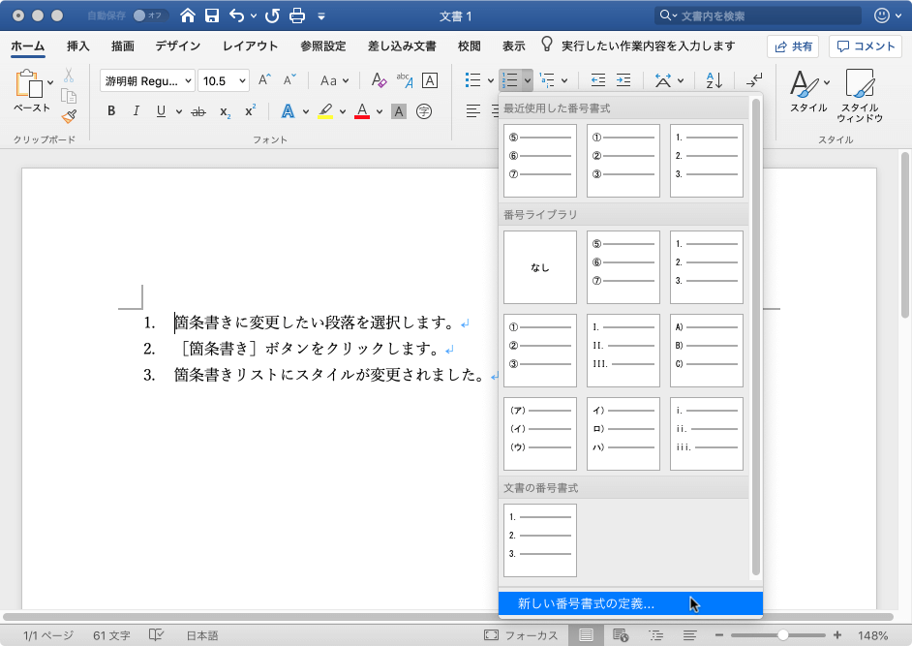The height and width of the screenshot is (646, 912).
Task: Open the Layout (レイアウト) tab
Action: point(250,46)
